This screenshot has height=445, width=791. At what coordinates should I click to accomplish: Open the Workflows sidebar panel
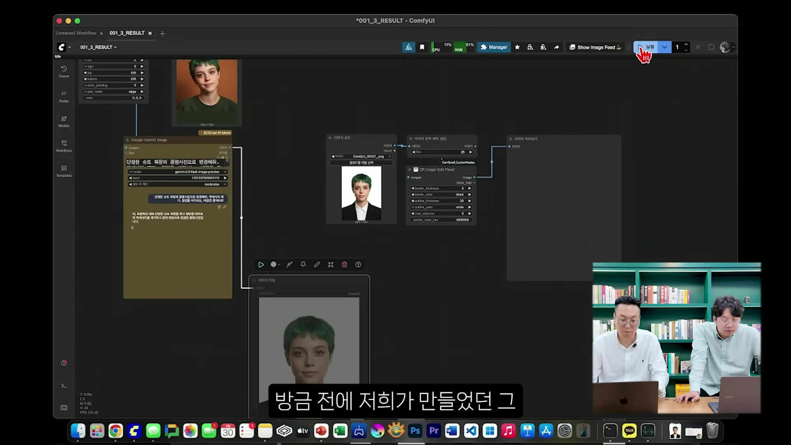[64, 145]
